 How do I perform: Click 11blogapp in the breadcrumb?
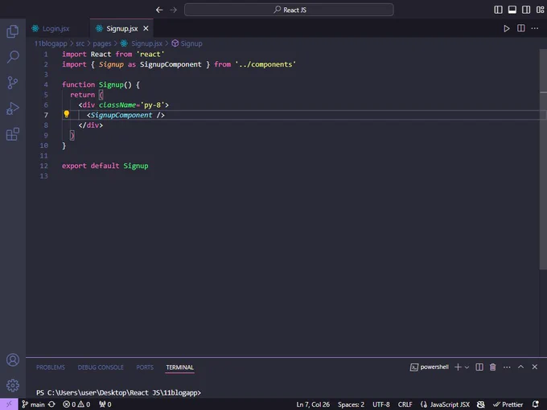[51, 43]
